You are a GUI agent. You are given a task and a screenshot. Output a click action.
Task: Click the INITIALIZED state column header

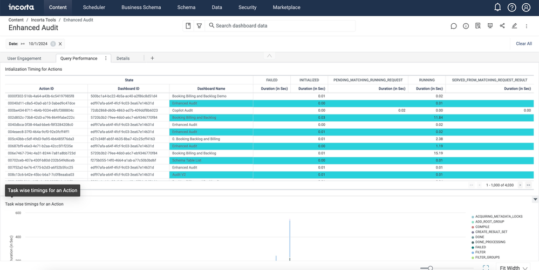[309, 80]
